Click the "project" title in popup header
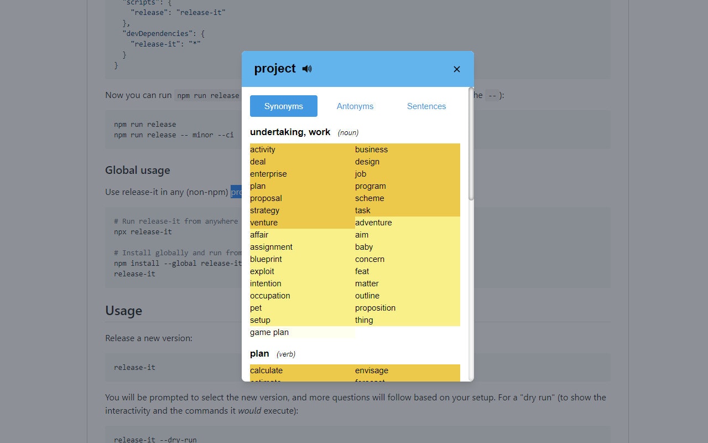This screenshot has width=708, height=443. pyautogui.click(x=275, y=69)
